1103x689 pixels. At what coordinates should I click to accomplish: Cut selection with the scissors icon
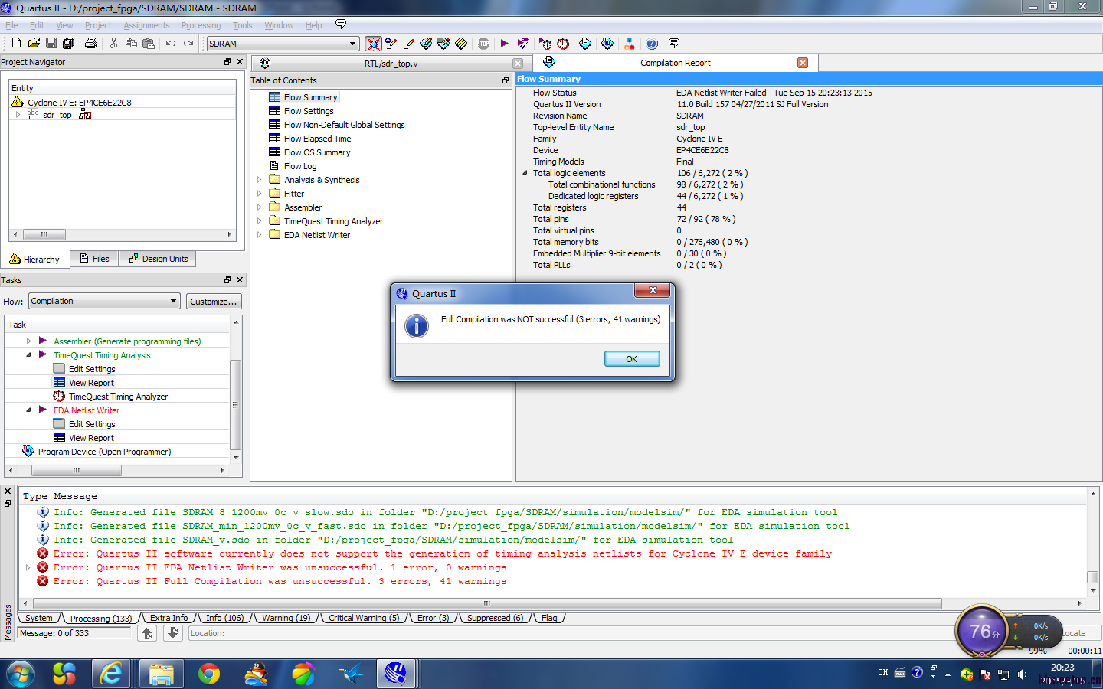(x=114, y=44)
